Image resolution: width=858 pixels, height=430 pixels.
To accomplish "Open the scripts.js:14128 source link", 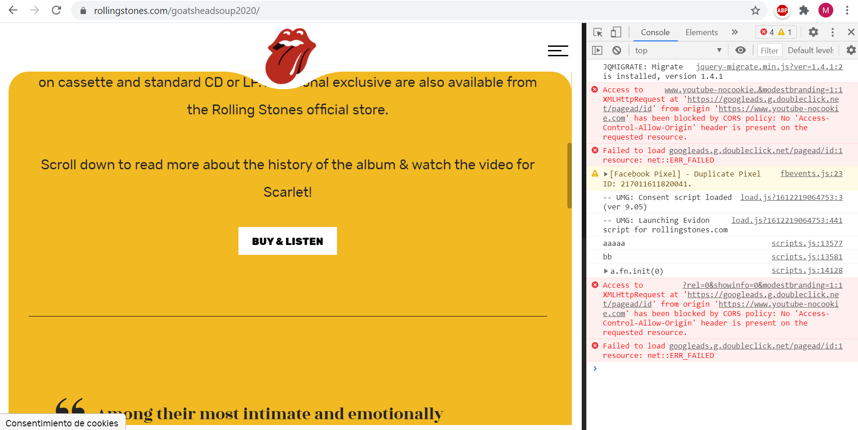I will [807, 270].
